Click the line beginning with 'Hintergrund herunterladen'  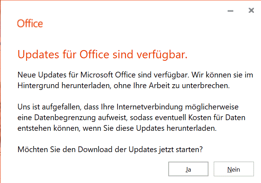pos(124,86)
